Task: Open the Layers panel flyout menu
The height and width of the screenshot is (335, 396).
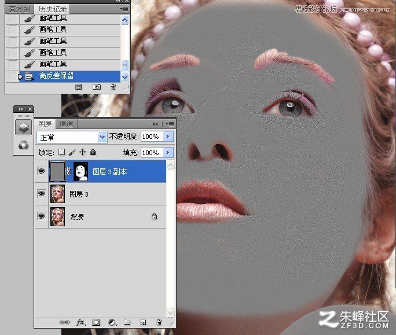Action: (170, 124)
